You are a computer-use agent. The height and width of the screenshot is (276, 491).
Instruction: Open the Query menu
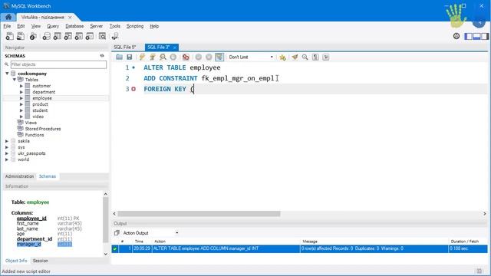(x=53, y=26)
